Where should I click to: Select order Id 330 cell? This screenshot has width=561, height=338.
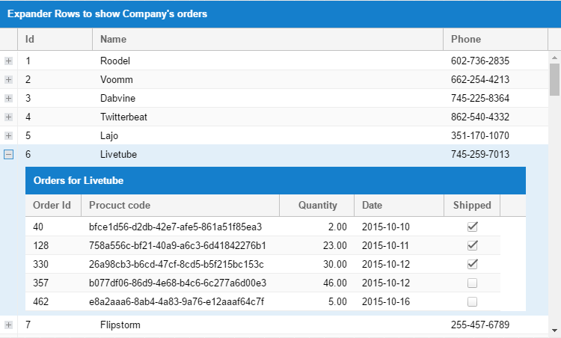coord(53,264)
